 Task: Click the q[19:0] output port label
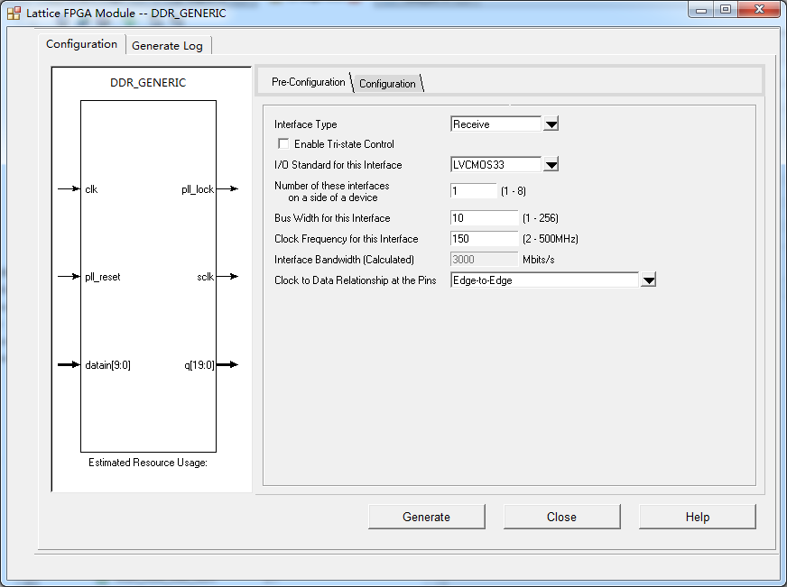[x=199, y=365]
